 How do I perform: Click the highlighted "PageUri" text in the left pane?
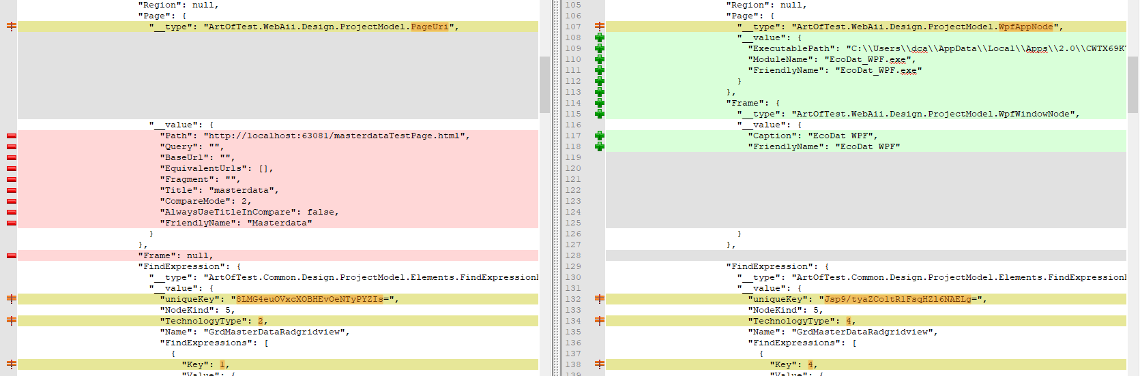[430, 27]
